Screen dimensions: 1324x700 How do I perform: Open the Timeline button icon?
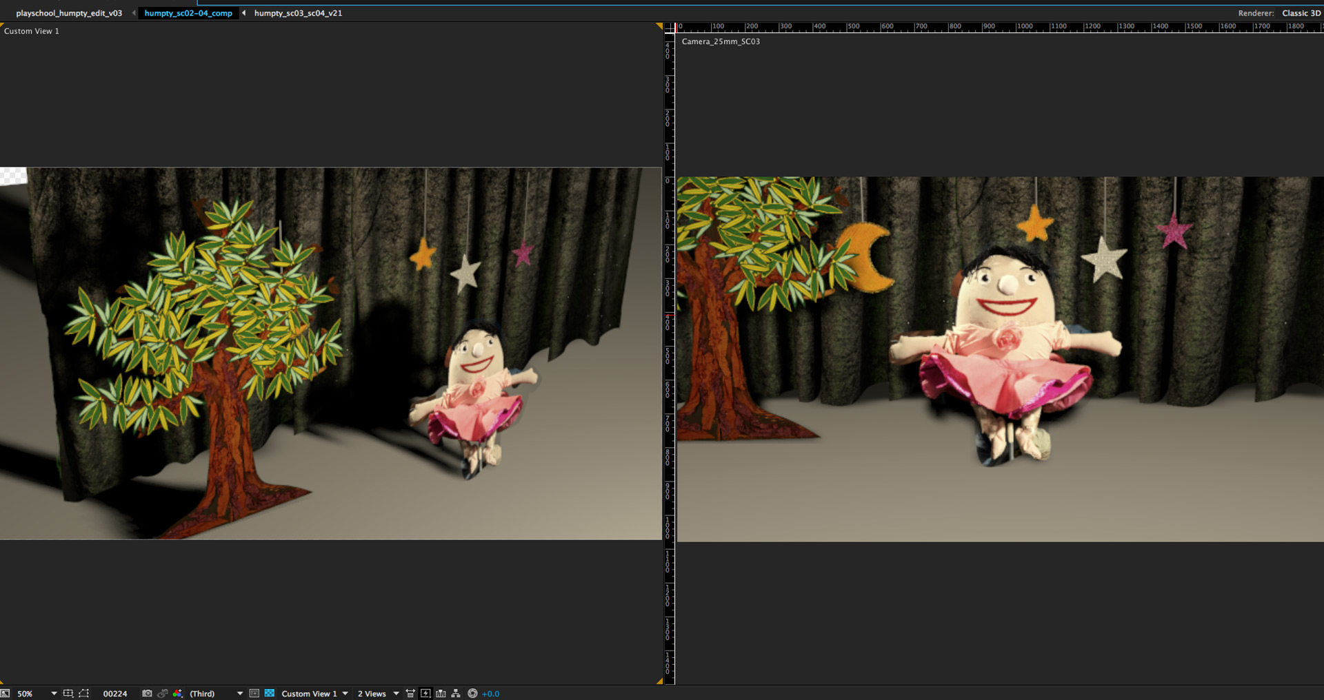pyautogui.click(x=441, y=693)
